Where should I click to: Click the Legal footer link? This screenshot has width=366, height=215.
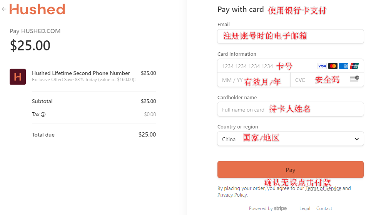(x=305, y=208)
